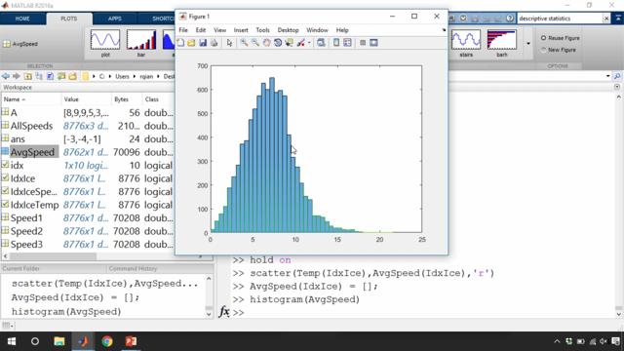Go forward using the gray forward arrow
Screen dimensions: 624x351
[x=16, y=76]
